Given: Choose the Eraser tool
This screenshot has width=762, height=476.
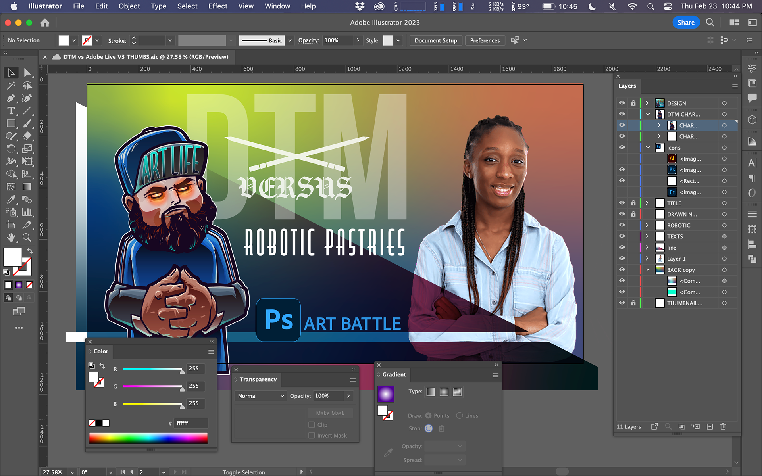Looking at the screenshot, I should [x=27, y=136].
